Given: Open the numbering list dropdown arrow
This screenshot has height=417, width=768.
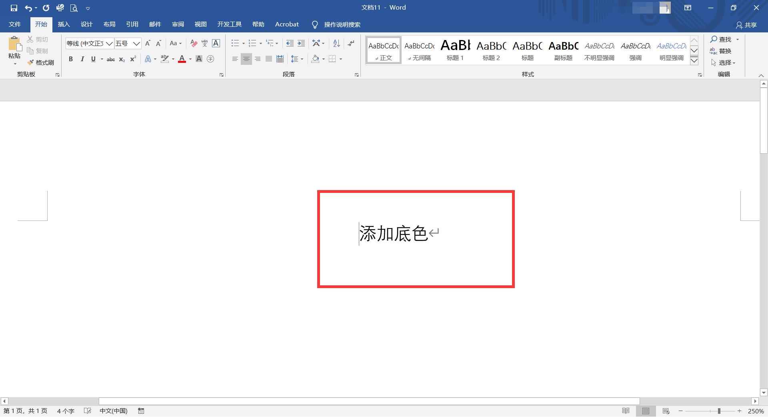Looking at the screenshot, I should tap(260, 43).
